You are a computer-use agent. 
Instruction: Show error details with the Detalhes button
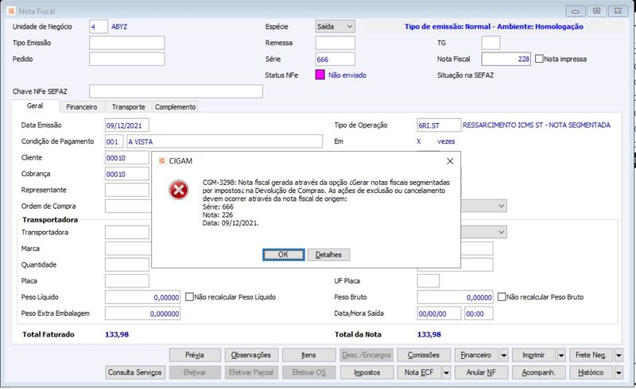[328, 255]
